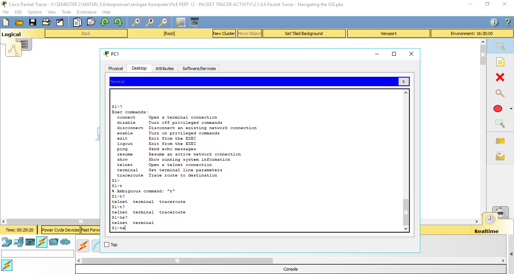
Task: Open the drawing palette icon
Action: pyautogui.click(x=181, y=22)
